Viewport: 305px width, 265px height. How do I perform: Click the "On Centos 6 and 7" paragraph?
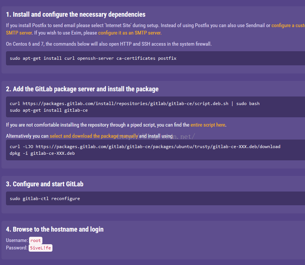pos(109,44)
